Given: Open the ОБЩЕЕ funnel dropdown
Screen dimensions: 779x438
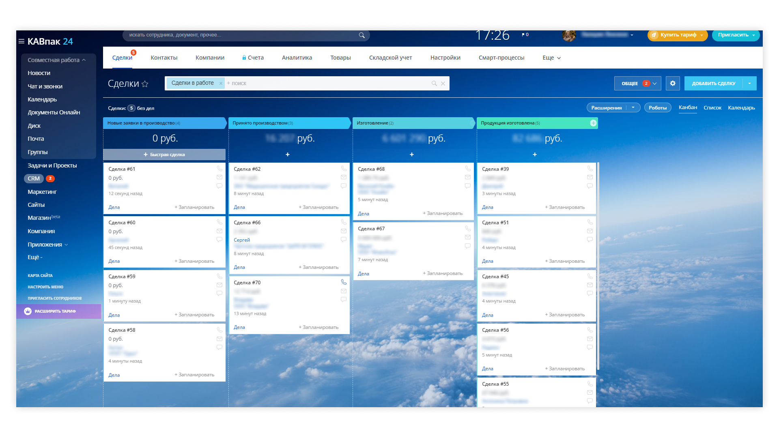Looking at the screenshot, I should click(637, 83).
